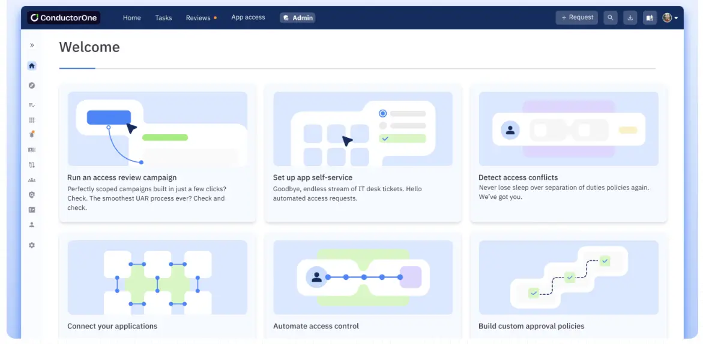This screenshot has width=703, height=344.
Task: Open the settings gear in sidebar
Action: pos(32,245)
